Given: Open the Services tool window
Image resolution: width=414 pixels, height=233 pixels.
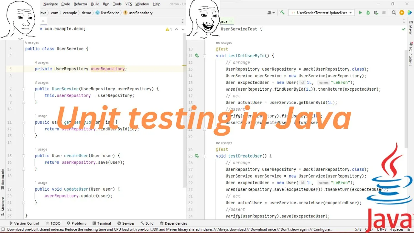Looking at the screenshot, I should [x=126, y=223].
